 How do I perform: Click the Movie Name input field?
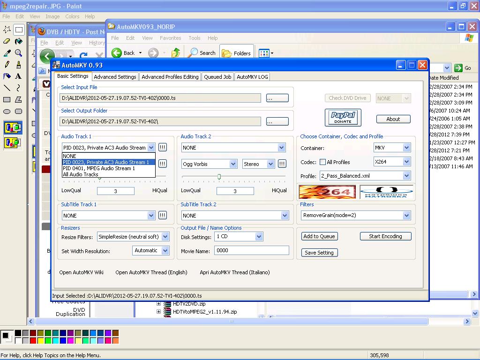(x=252, y=250)
